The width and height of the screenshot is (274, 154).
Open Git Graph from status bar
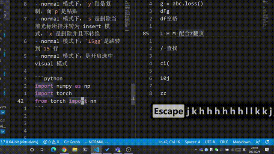71,142
